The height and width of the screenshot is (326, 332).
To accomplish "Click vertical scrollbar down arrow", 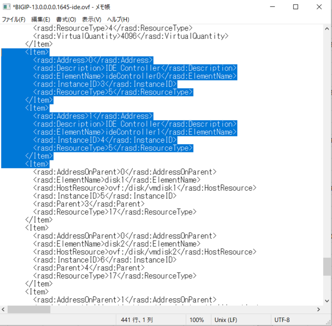I will click(x=327, y=301).
